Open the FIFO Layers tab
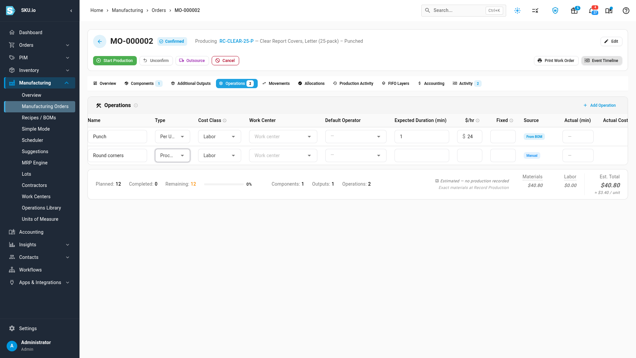This screenshot has height=358, width=636. tap(396, 84)
